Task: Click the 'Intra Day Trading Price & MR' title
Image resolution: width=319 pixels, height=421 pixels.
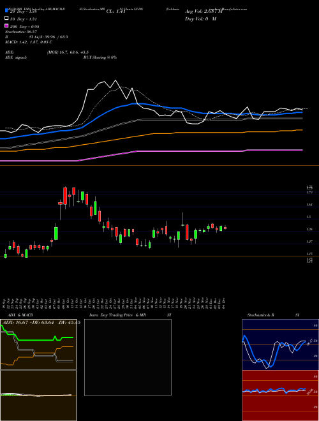Action: (117, 315)
